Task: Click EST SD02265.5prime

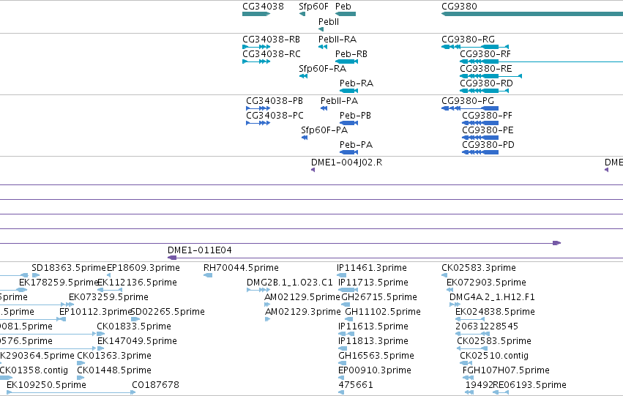Action: tap(167, 313)
